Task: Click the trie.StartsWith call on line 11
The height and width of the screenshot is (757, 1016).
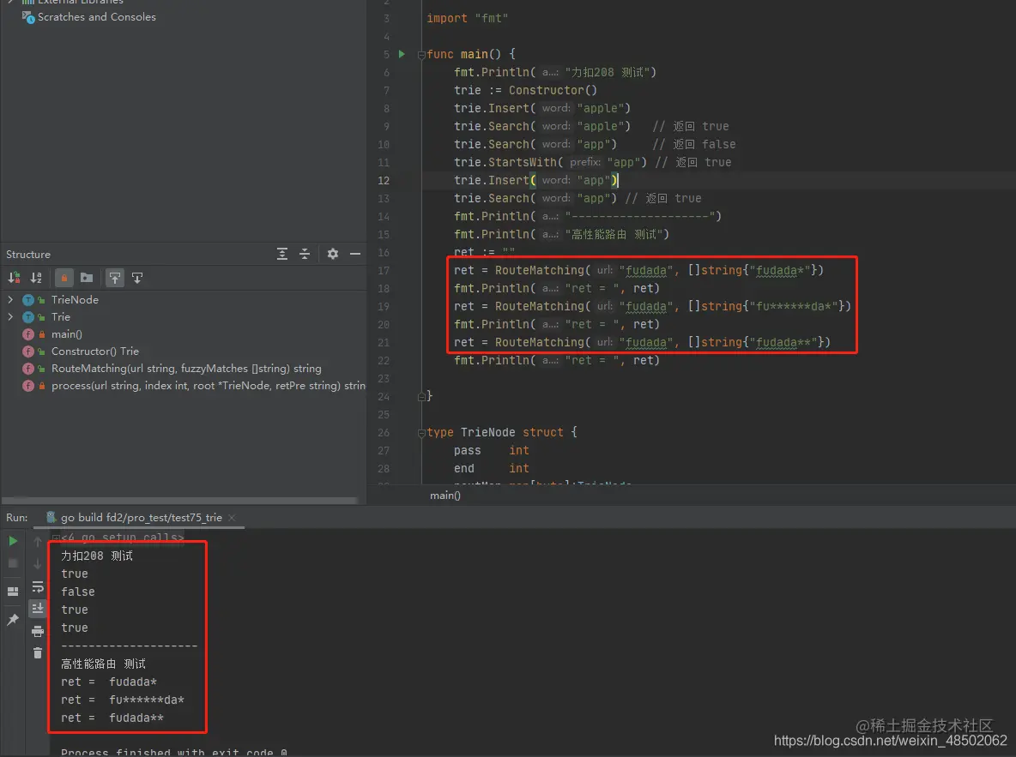Action: tap(550, 162)
